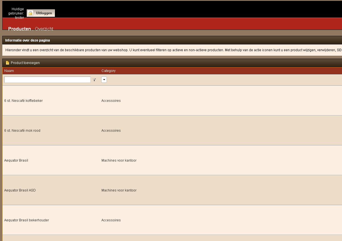Screen dimensions: 342x241
Task: Sort by the Category column header
Action: click(x=109, y=71)
